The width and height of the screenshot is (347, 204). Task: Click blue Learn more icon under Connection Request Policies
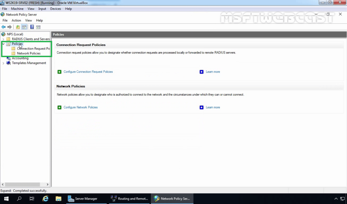pos(201,72)
